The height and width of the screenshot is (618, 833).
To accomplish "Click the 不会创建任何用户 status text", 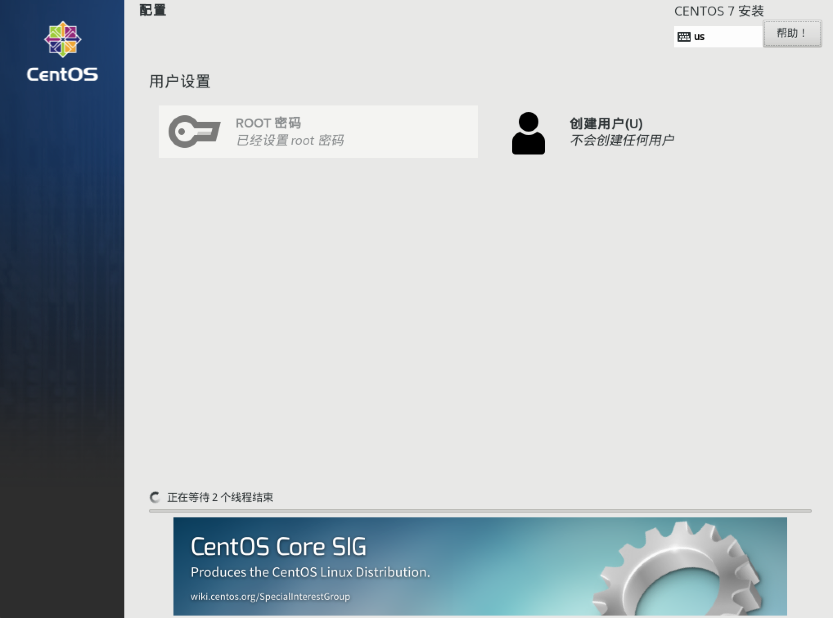I will pos(621,140).
